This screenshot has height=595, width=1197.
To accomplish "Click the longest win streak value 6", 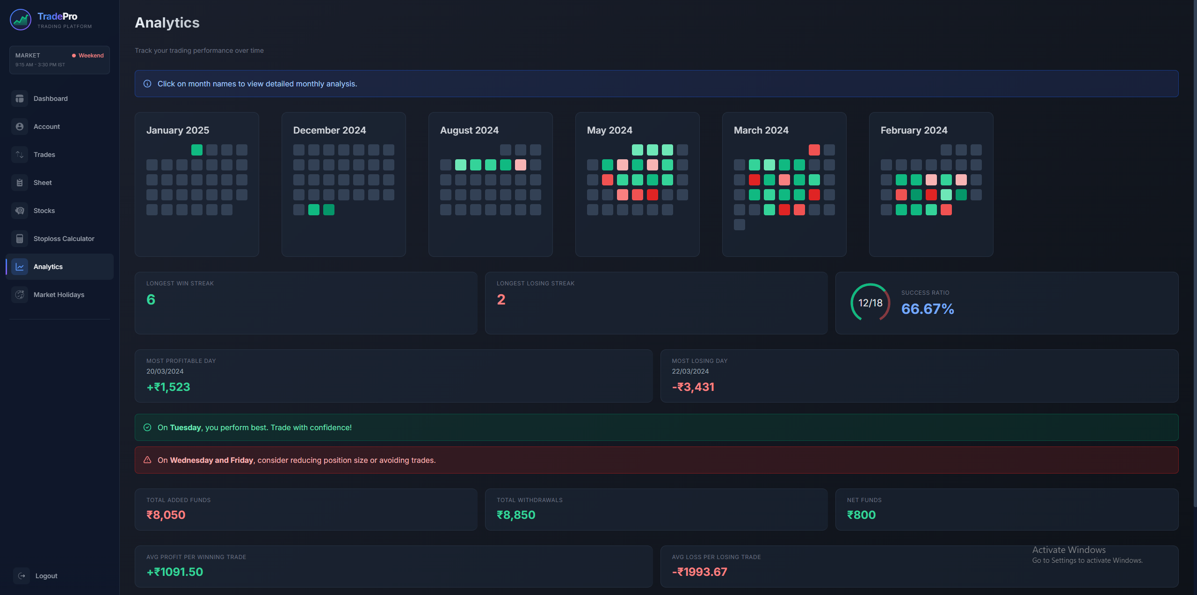I will click(x=151, y=299).
